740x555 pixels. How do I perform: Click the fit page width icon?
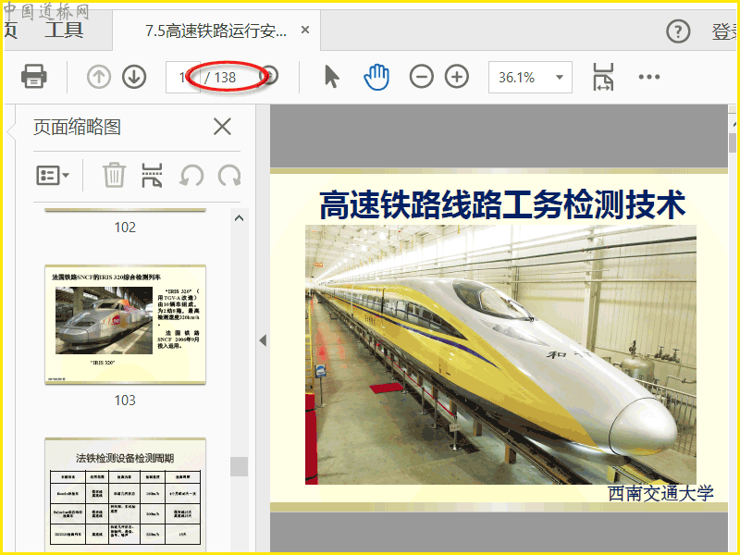[603, 77]
